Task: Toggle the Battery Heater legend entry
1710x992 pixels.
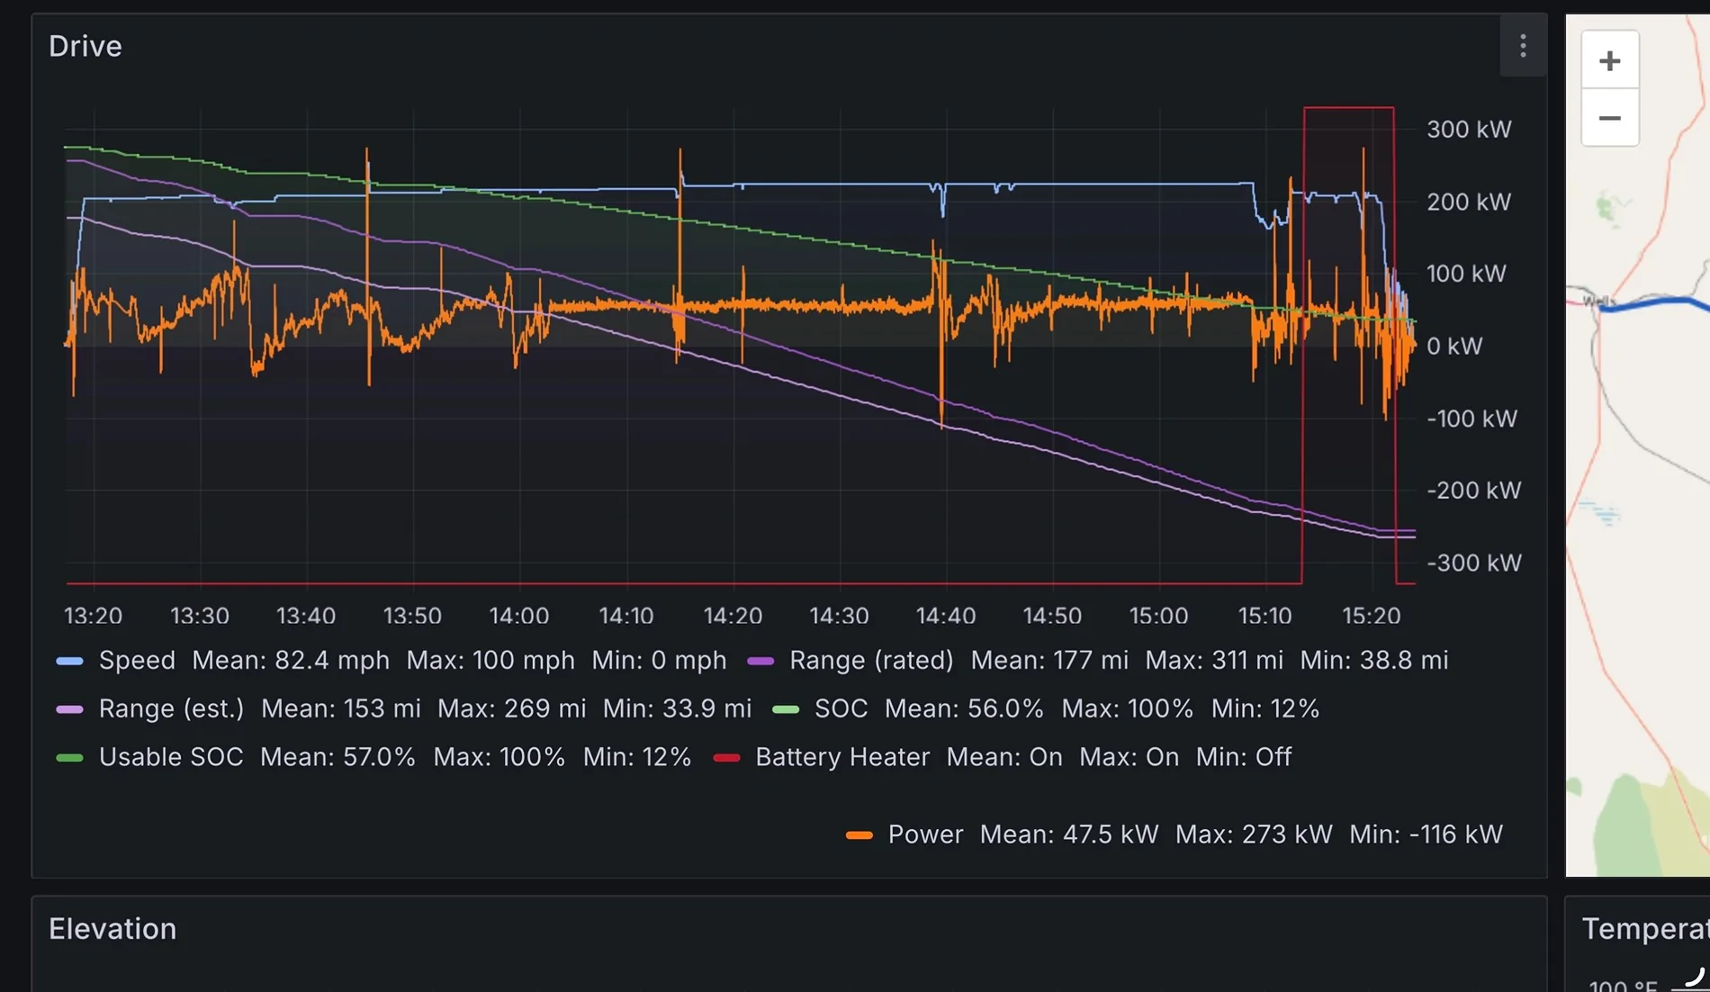Action: (x=842, y=757)
